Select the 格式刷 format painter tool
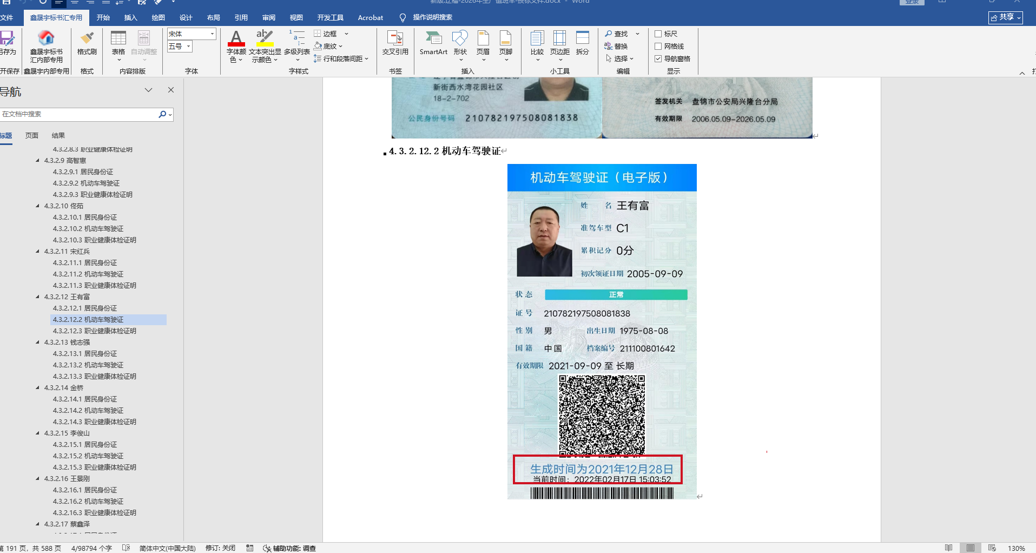This screenshot has height=553, width=1036. pos(87,43)
